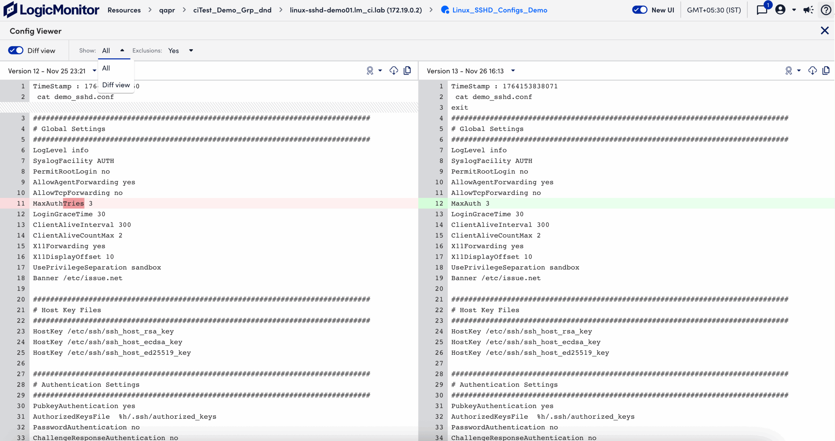Open the chat notifications icon
Image resolution: width=835 pixels, height=441 pixels.
(762, 10)
